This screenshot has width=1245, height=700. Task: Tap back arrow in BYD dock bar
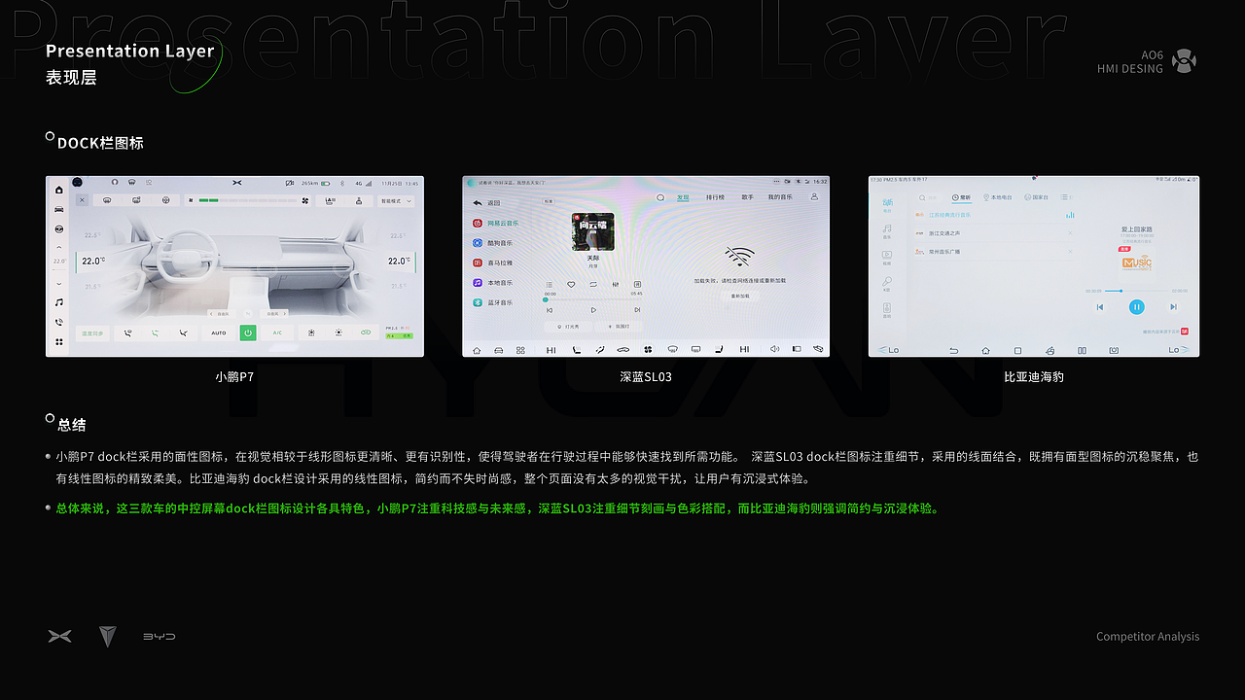pyautogui.click(x=954, y=351)
